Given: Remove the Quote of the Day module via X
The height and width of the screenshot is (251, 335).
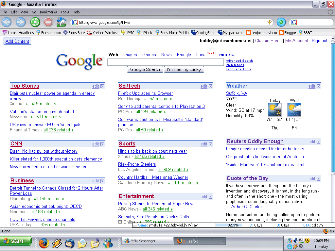Looking at the screenshot, I should 319,179.
